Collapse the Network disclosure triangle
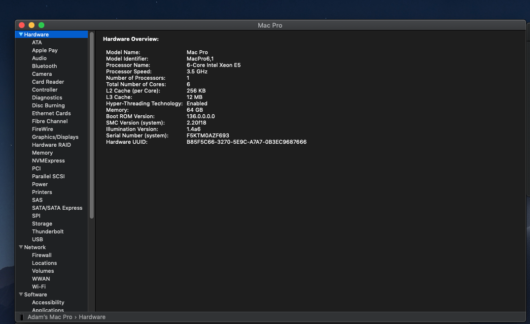This screenshot has height=324, width=530. [21, 247]
